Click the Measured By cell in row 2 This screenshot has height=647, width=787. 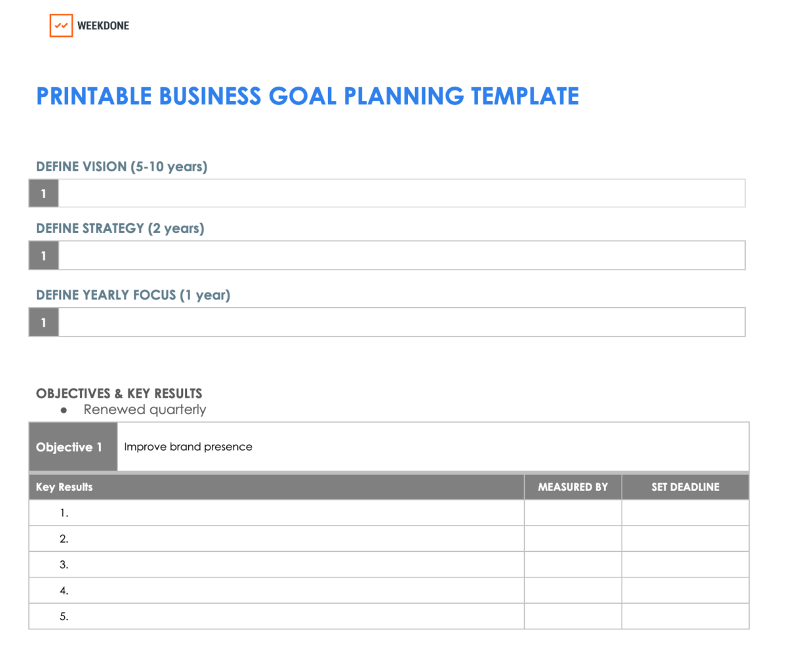pyautogui.click(x=573, y=539)
